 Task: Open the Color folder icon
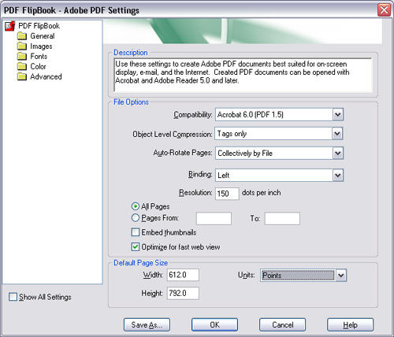pyautogui.click(x=22, y=66)
